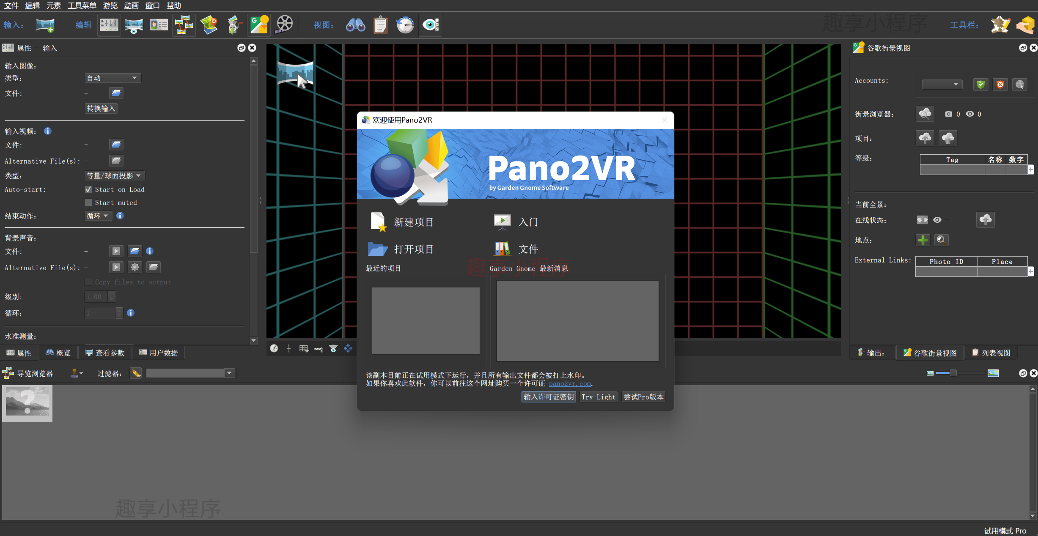Open the Sounds editor toolbar icon
This screenshot has width=1038, height=536.
234,25
